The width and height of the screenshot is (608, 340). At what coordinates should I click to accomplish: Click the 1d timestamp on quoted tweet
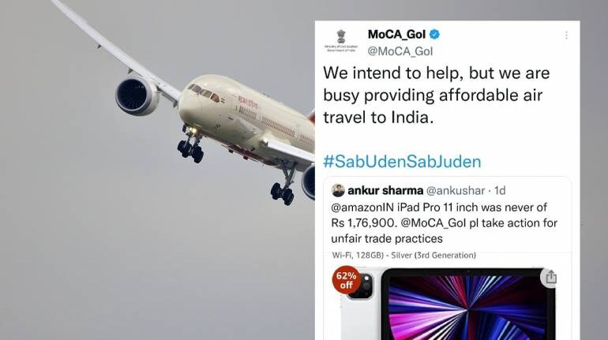pos(500,191)
